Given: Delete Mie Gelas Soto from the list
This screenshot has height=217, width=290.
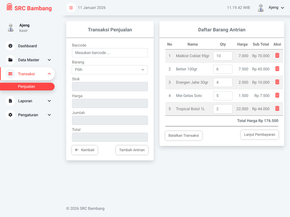Looking at the screenshot, I should pyautogui.click(x=277, y=95).
